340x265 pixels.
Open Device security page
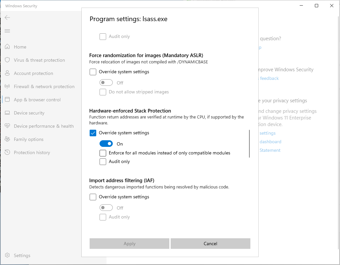pyautogui.click(x=29, y=113)
